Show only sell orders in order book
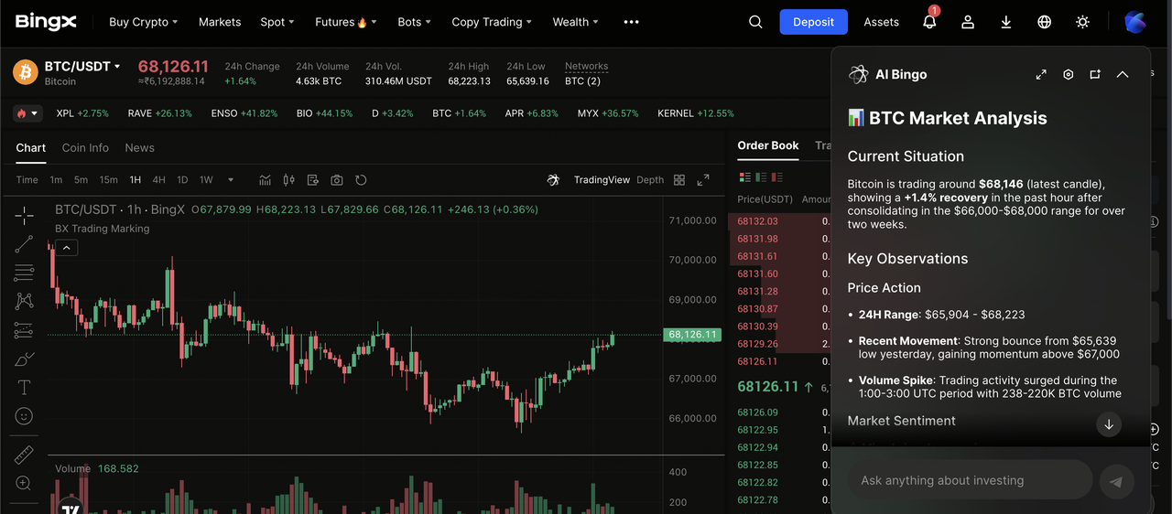This screenshot has width=1172, height=514. (776, 177)
